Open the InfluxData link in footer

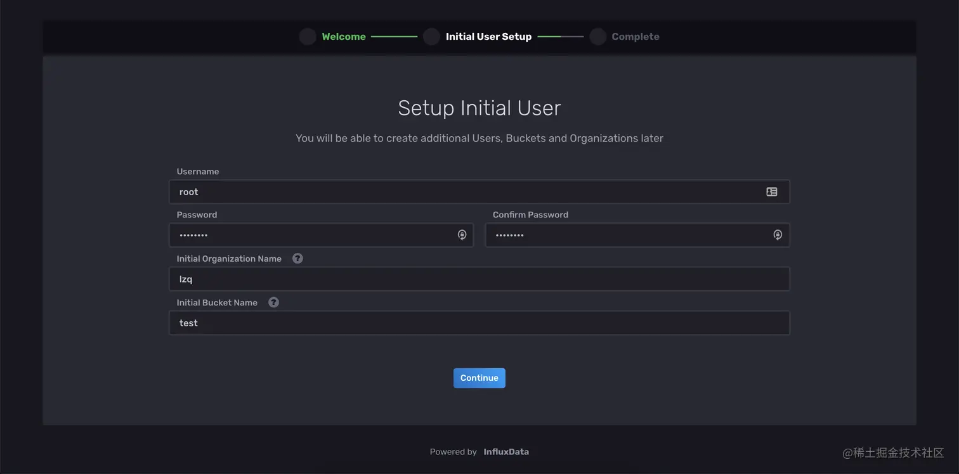[x=506, y=452]
